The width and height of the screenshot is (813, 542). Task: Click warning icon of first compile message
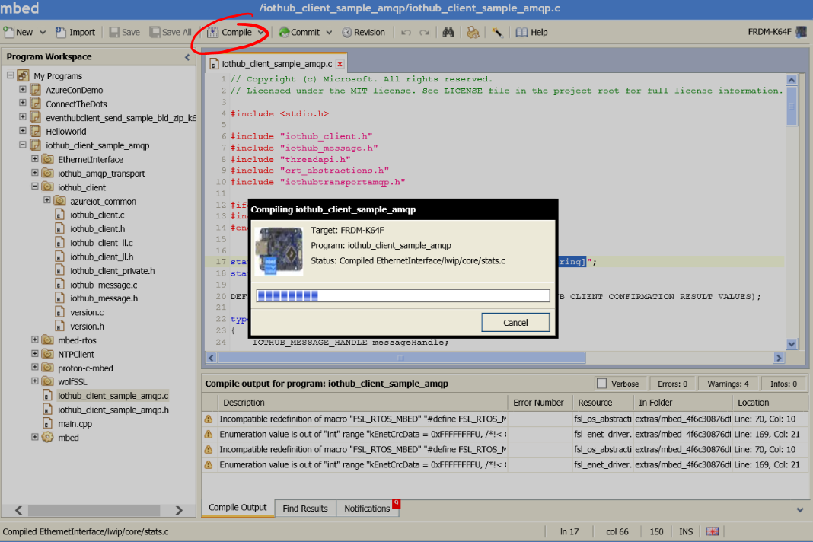(x=209, y=419)
